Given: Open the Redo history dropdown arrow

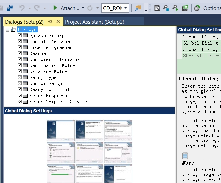Looking at the screenshot, I should pyautogui.click(x=45, y=8).
